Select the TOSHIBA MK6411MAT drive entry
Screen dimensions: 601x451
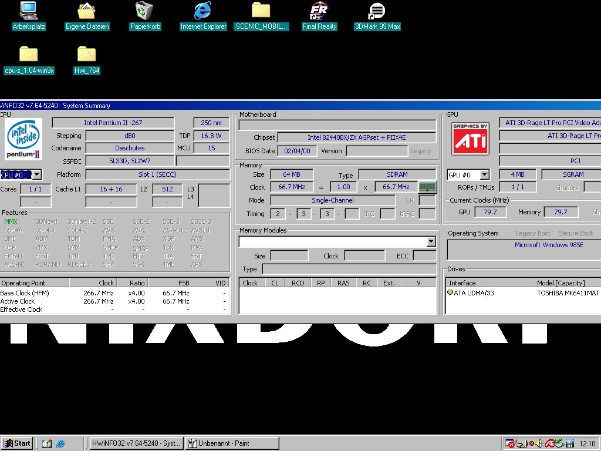[x=568, y=293]
